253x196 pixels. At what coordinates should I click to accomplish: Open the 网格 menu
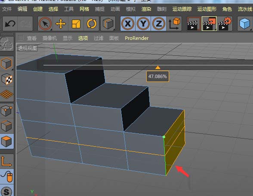click(x=84, y=9)
